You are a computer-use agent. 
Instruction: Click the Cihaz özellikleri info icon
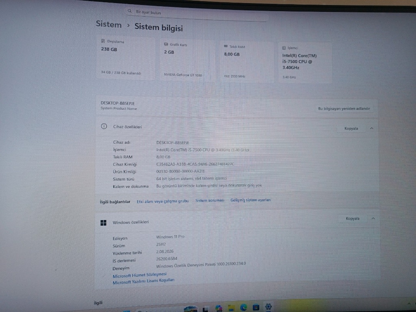point(104,126)
